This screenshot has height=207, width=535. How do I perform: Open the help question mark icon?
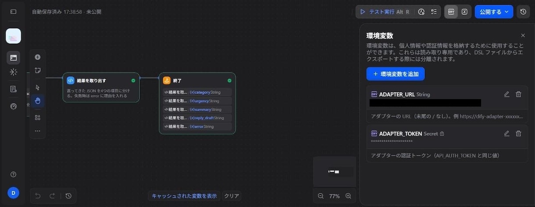[x=13, y=175]
